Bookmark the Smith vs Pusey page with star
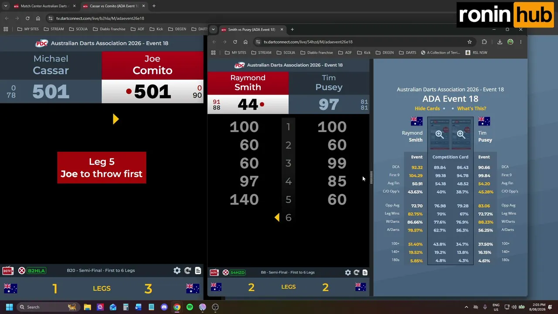 point(470,42)
